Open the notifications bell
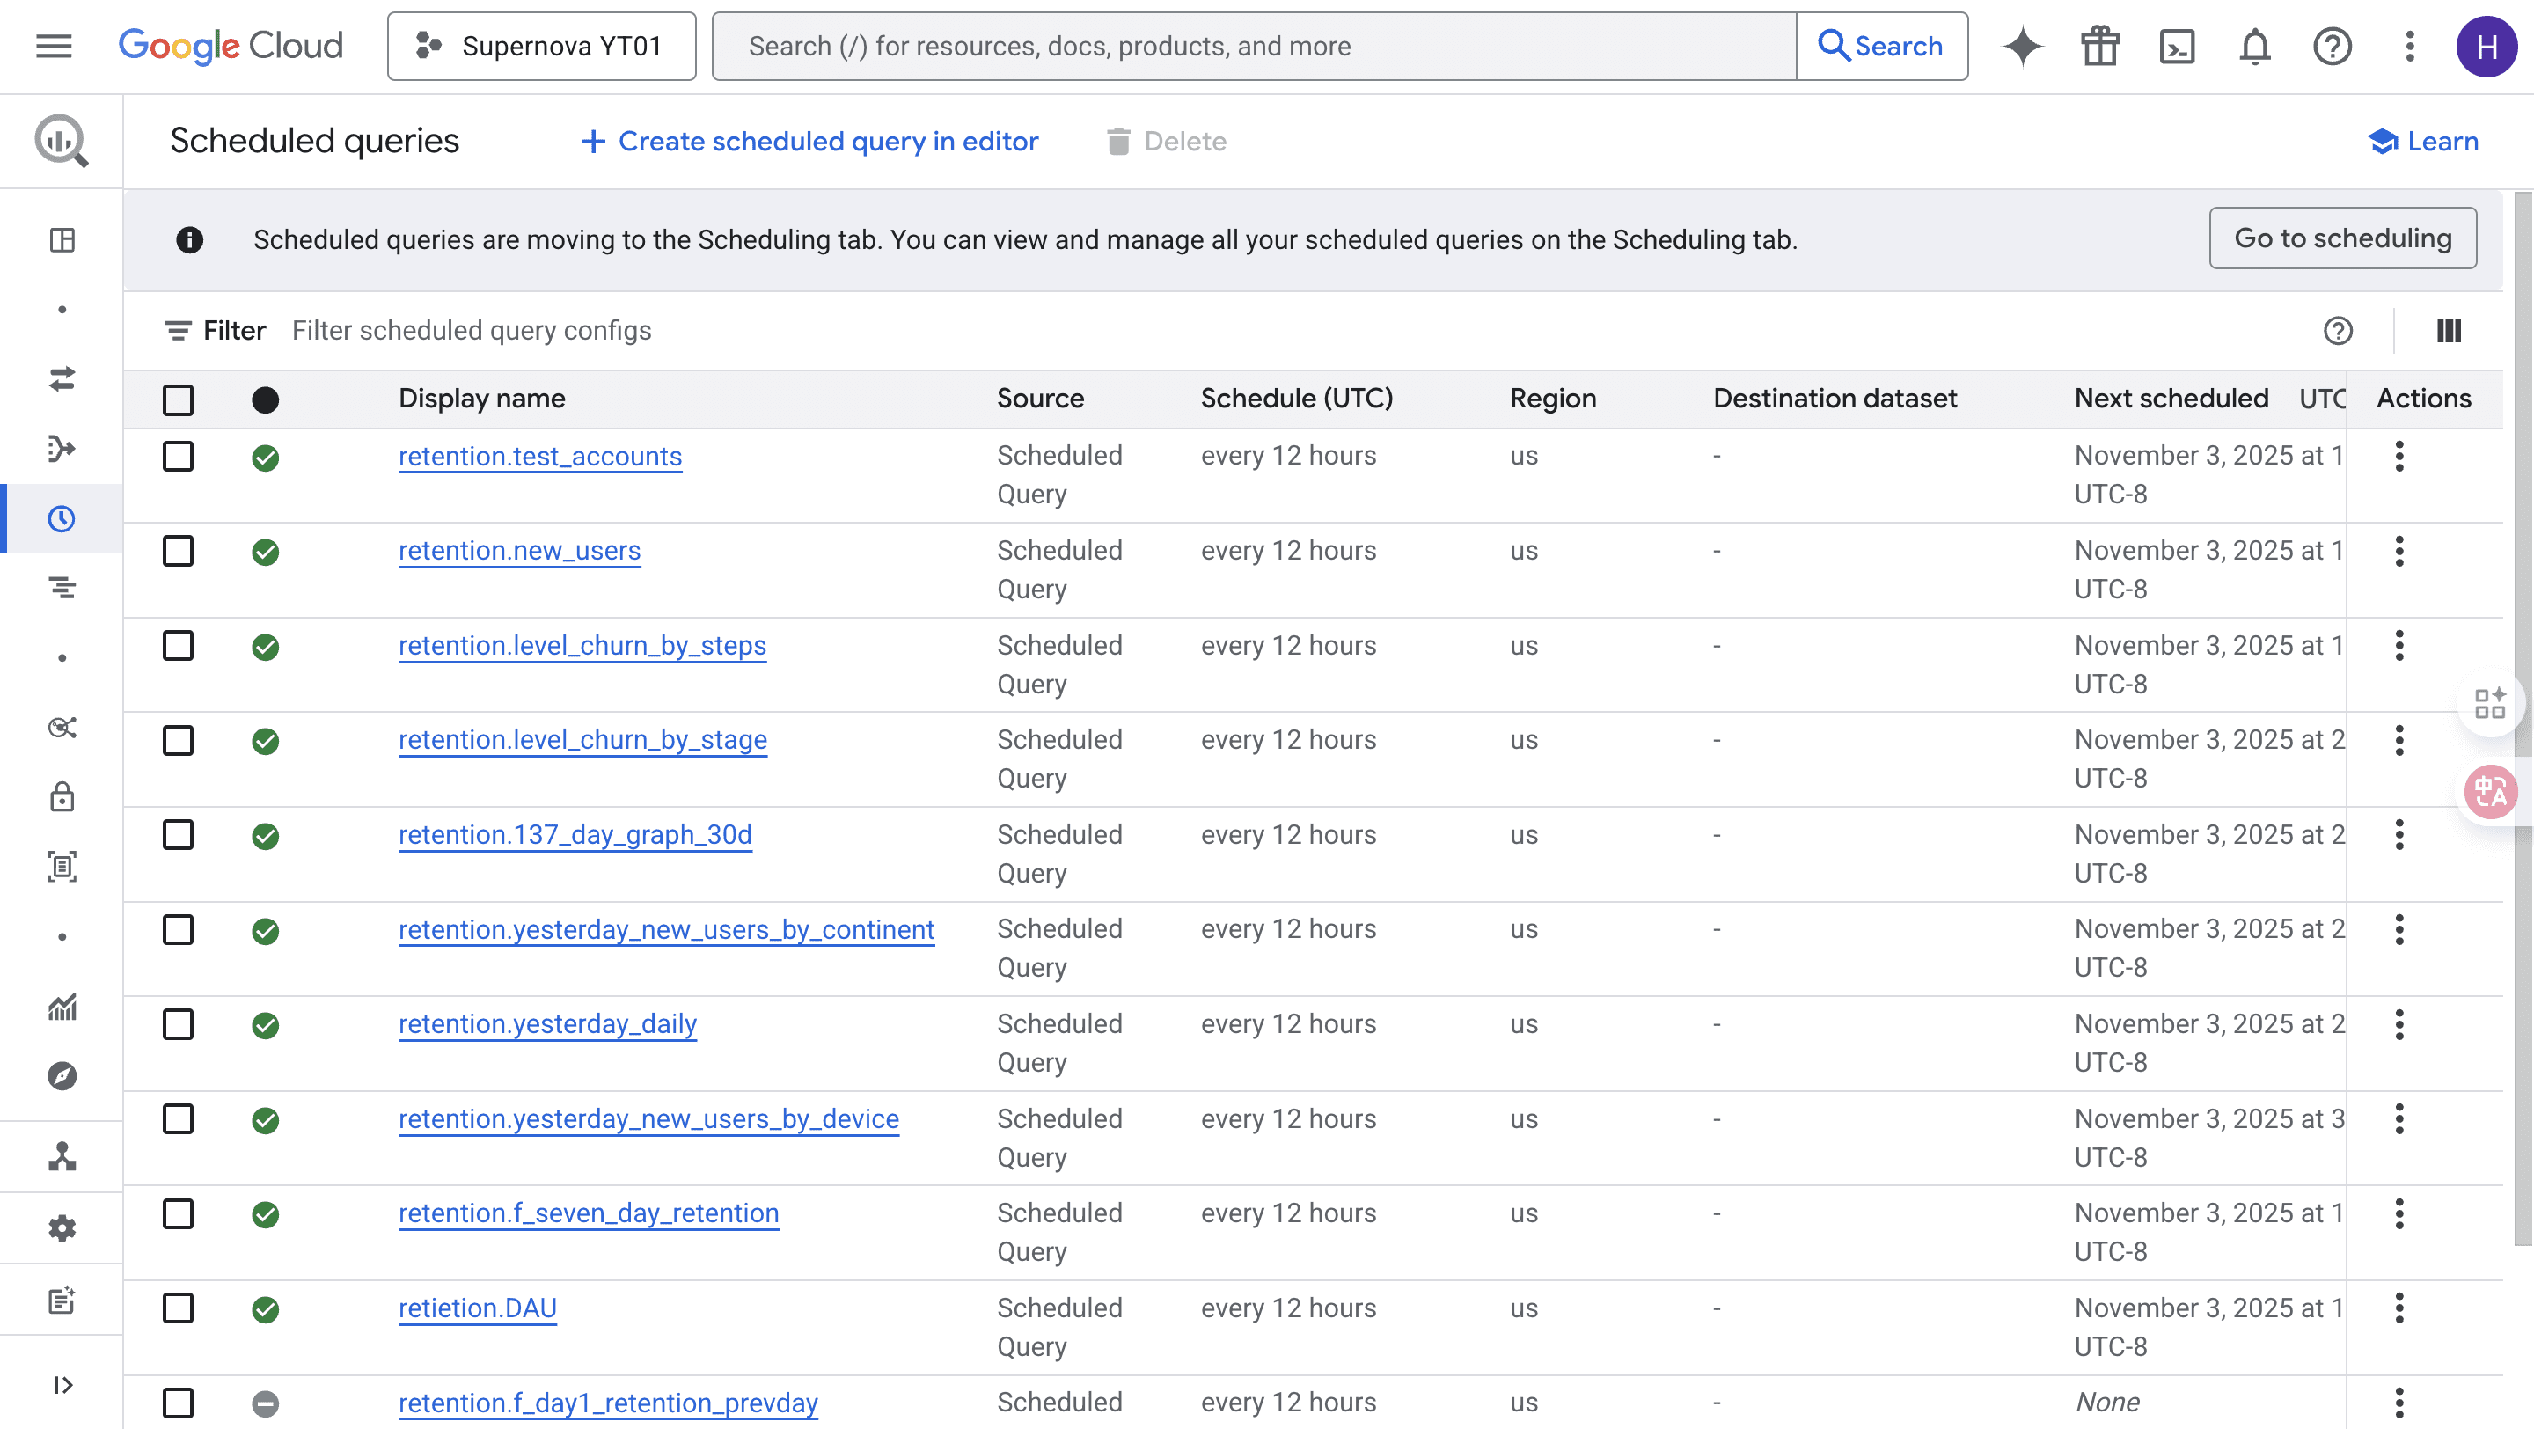This screenshot has height=1429, width=2534. [2254, 47]
